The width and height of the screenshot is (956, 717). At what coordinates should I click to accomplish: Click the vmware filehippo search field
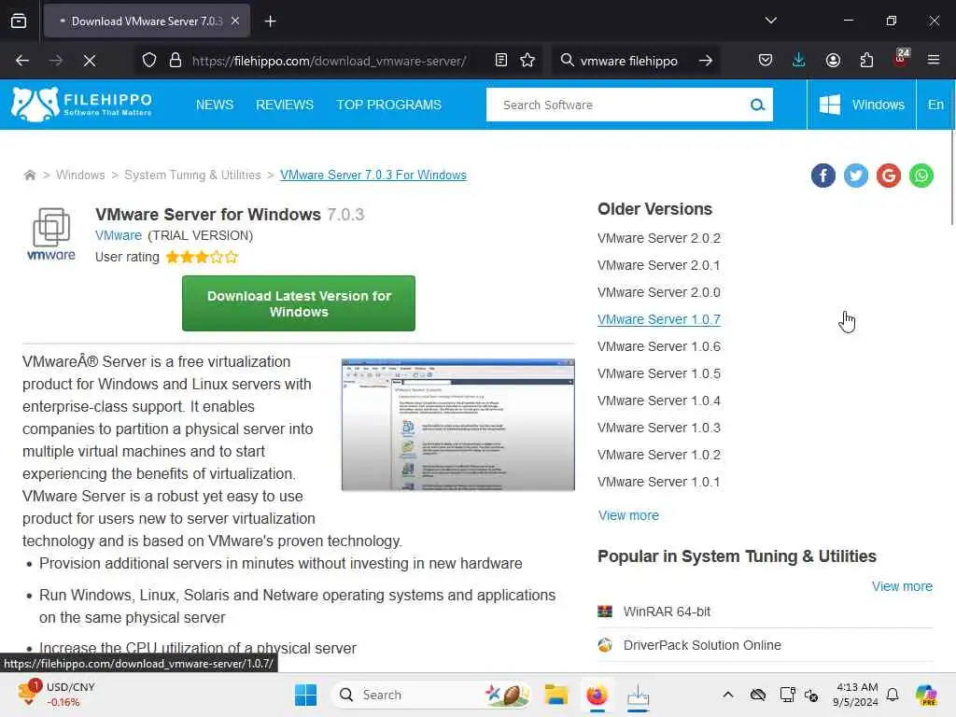click(628, 61)
